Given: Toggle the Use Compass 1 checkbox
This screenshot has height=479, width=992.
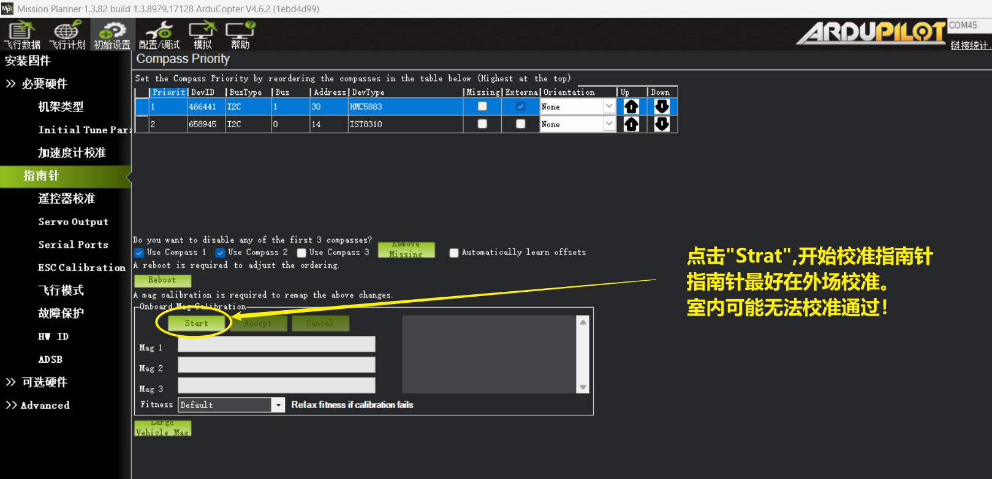Looking at the screenshot, I should [x=139, y=253].
